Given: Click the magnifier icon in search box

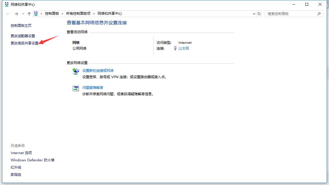Looking at the screenshot, I should (319, 14).
